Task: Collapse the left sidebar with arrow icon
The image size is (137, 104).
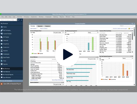Action: click(x=21, y=20)
